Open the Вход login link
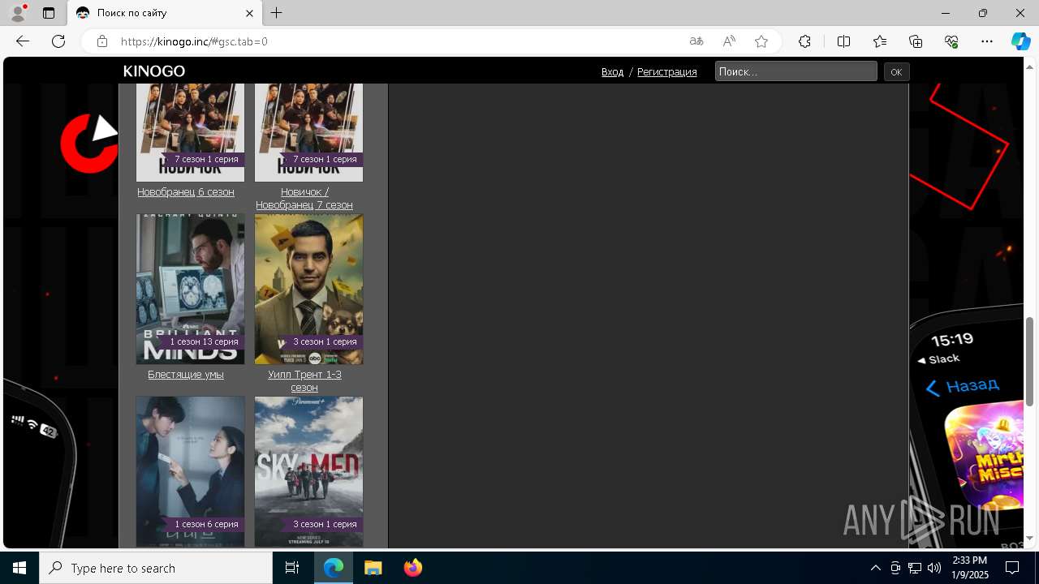This screenshot has width=1039, height=584. pyautogui.click(x=613, y=72)
